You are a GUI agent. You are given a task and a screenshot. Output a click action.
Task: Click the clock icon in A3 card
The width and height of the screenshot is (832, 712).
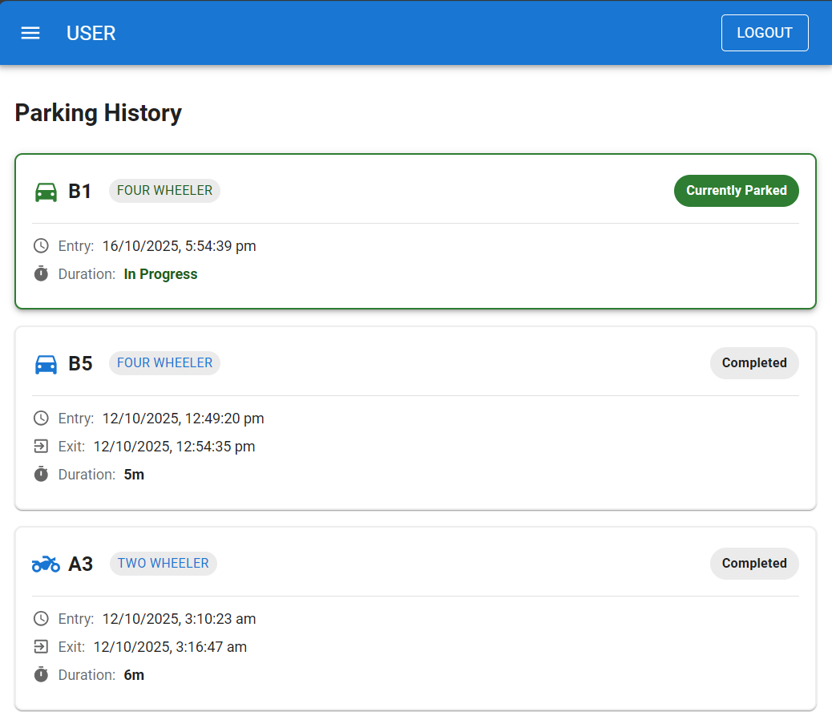41,619
